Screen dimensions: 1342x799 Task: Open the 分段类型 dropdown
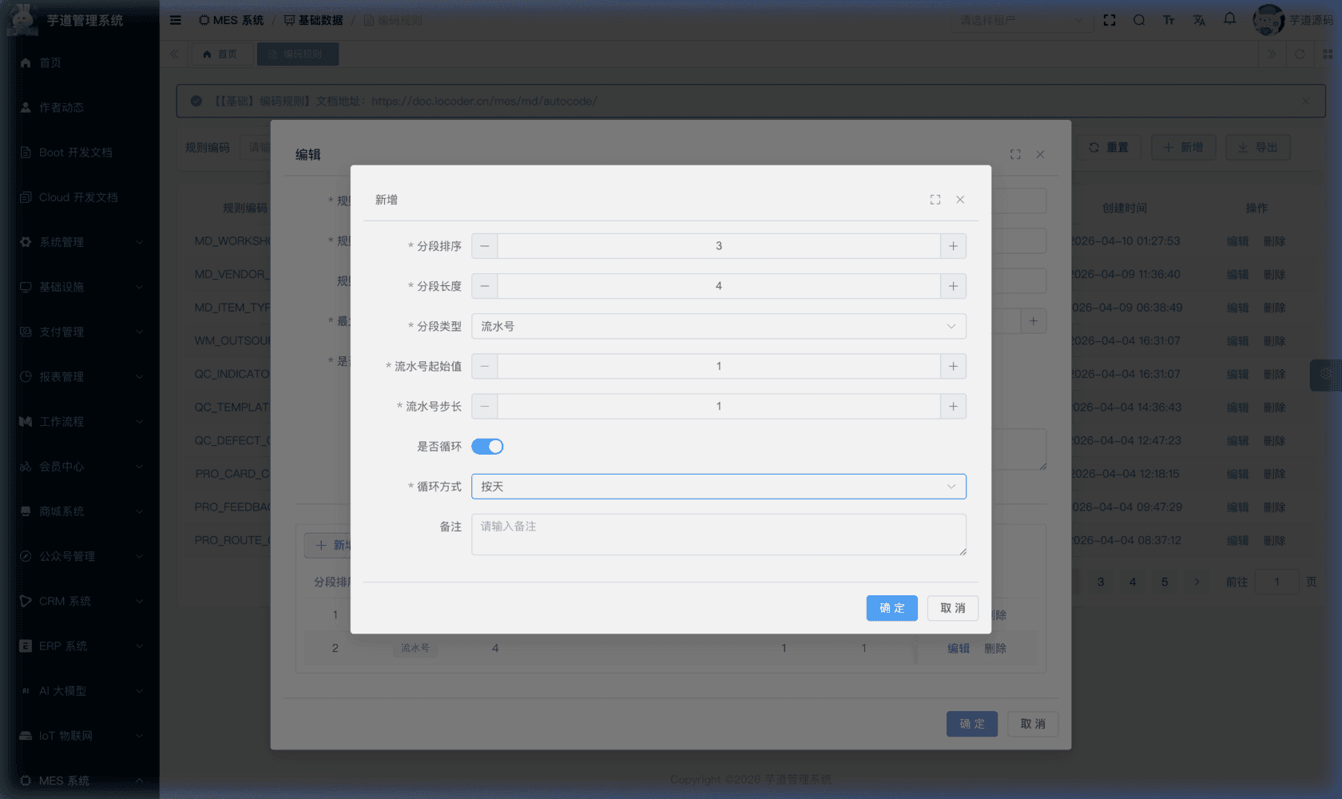click(718, 326)
